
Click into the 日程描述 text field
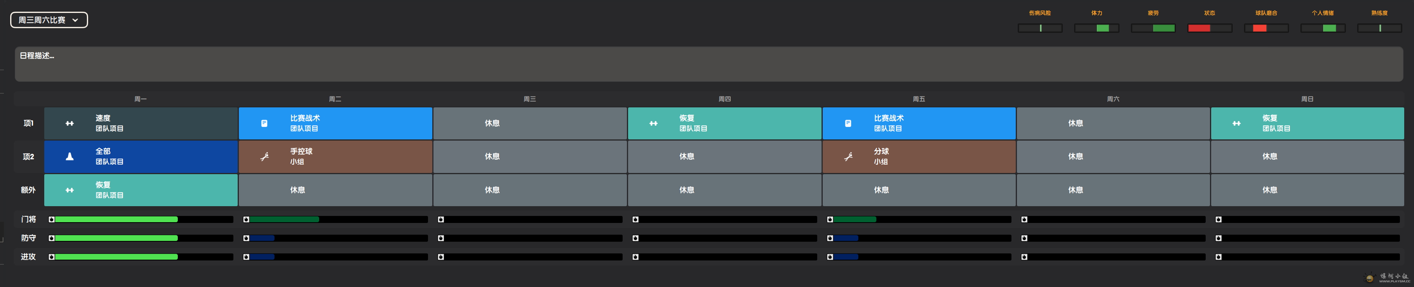click(x=708, y=64)
